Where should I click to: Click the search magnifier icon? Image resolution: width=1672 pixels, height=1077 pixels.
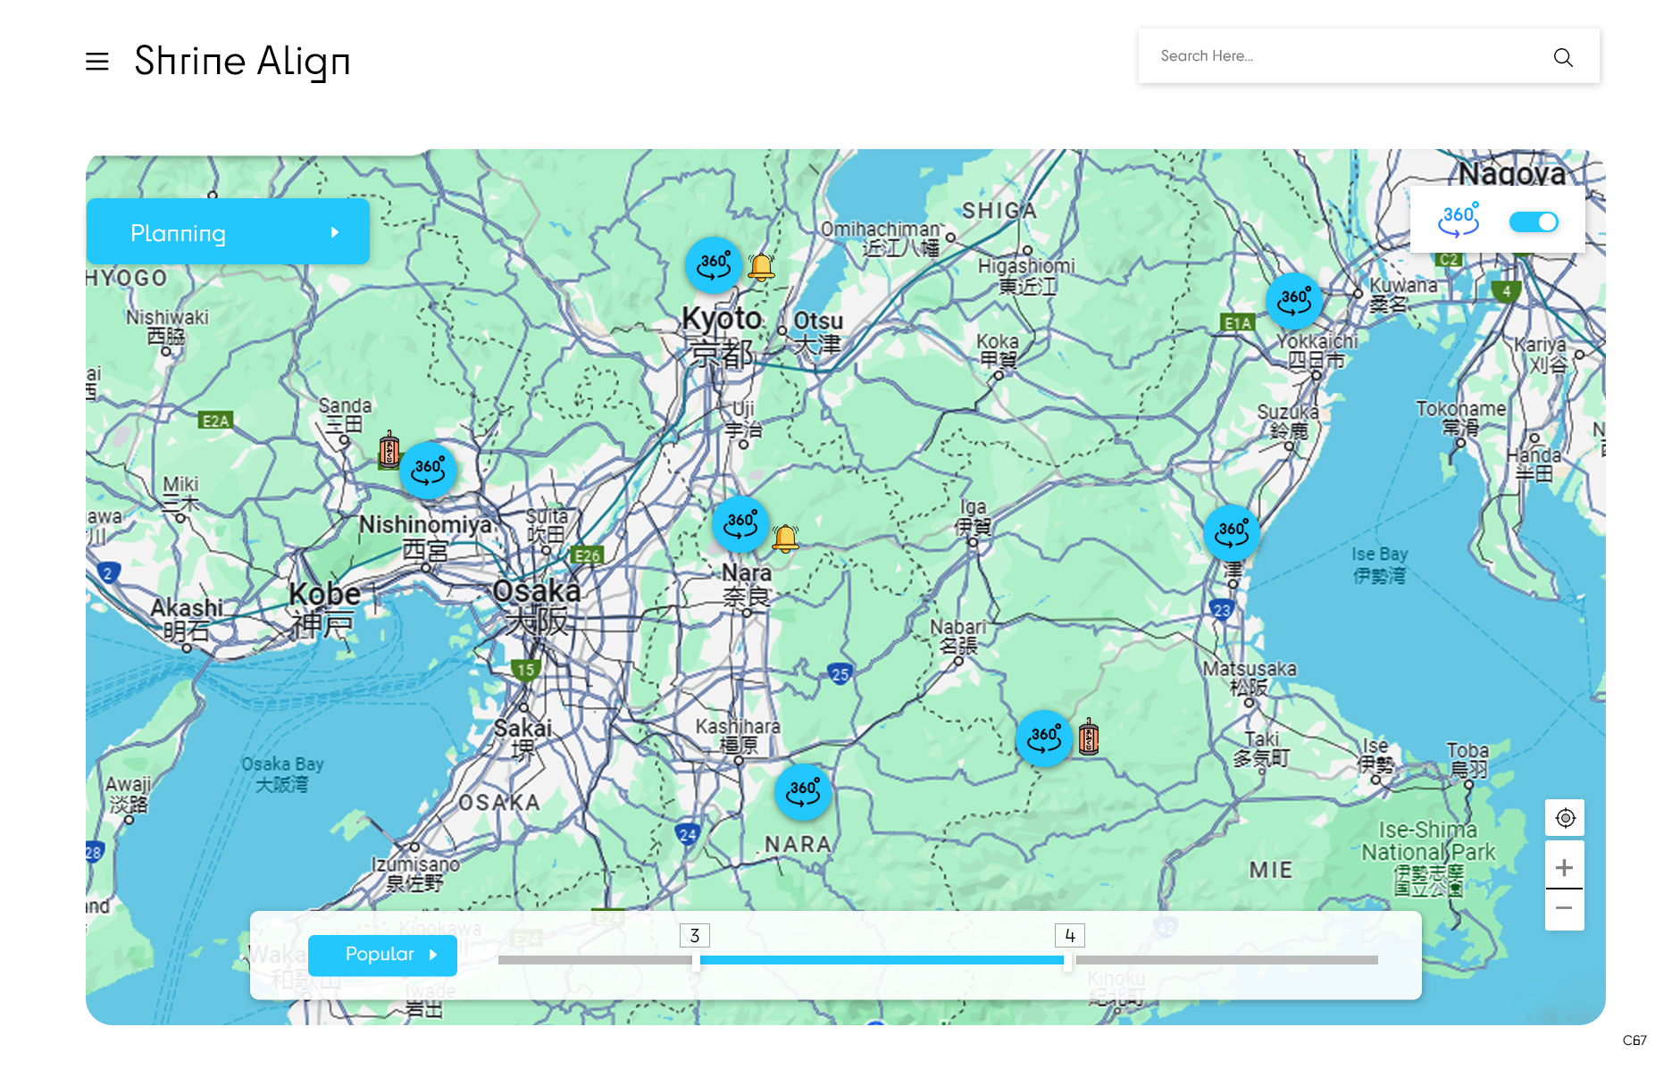tap(1562, 57)
